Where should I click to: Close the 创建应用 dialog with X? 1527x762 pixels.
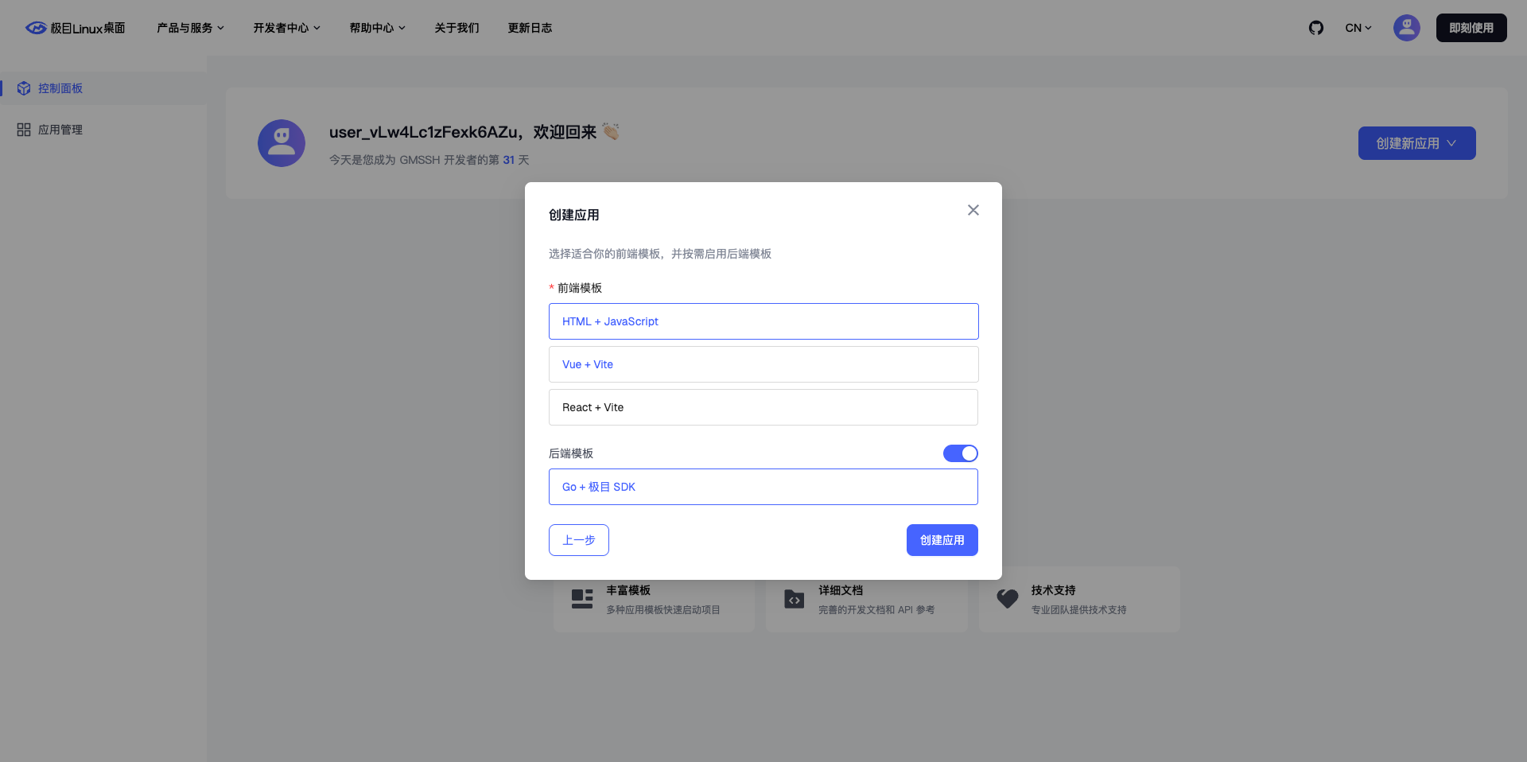coord(973,210)
